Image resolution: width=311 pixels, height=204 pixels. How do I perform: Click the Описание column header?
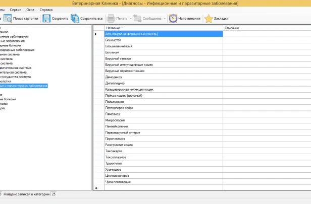point(267,28)
